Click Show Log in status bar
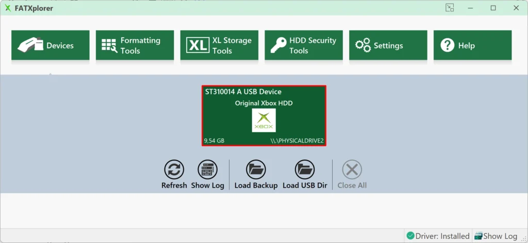Screen dimensions: 528x243 496,236
